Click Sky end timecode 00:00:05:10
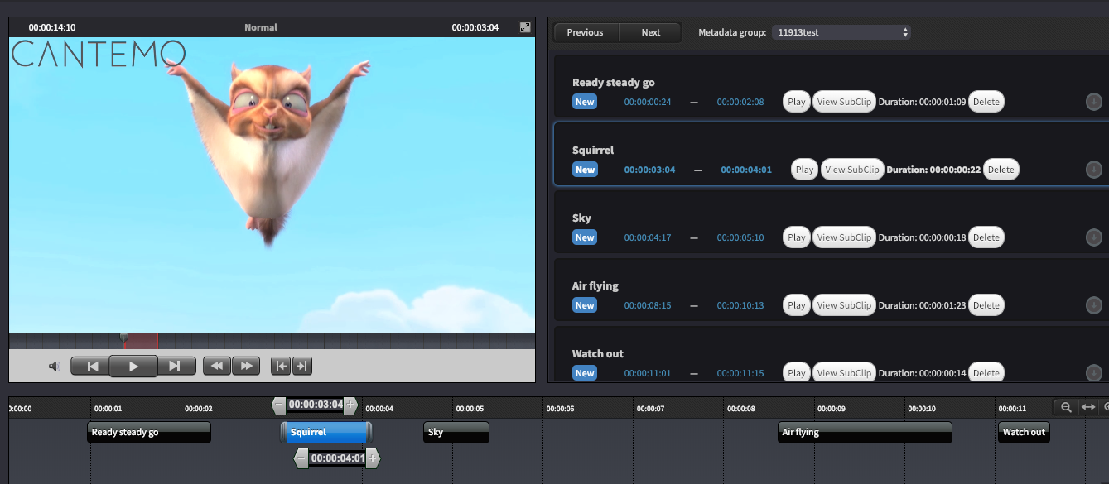The width and height of the screenshot is (1109, 484). [740, 237]
